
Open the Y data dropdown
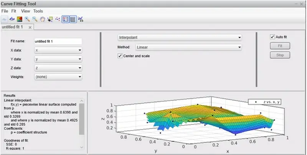pos(58,59)
